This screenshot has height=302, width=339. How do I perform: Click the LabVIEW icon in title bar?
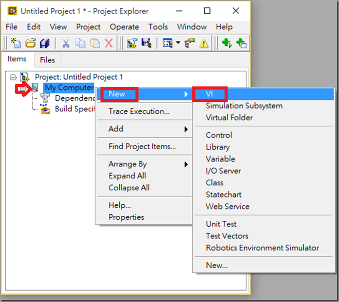pos(12,11)
